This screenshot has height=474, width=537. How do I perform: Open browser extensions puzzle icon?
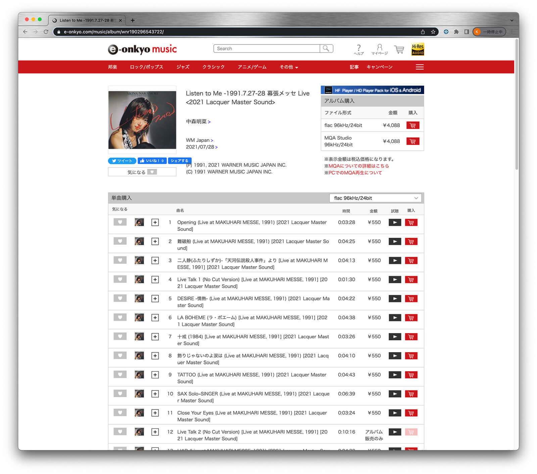(x=456, y=32)
